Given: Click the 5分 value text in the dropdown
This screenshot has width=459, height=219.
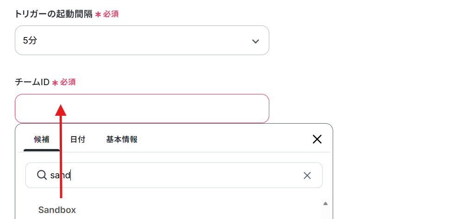Looking at the screenshot, I should pyautogui.click(x=30, y=40).
